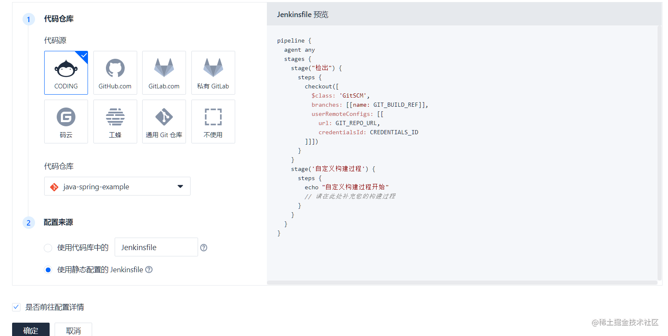Focus the Jenkinsfile path input field
The image size is (668, 336).
coord(156,247)
